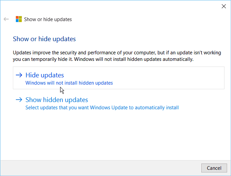Click the line 'Updates improve the security and performance'
The image size is (231, 176).
(117, 53)
